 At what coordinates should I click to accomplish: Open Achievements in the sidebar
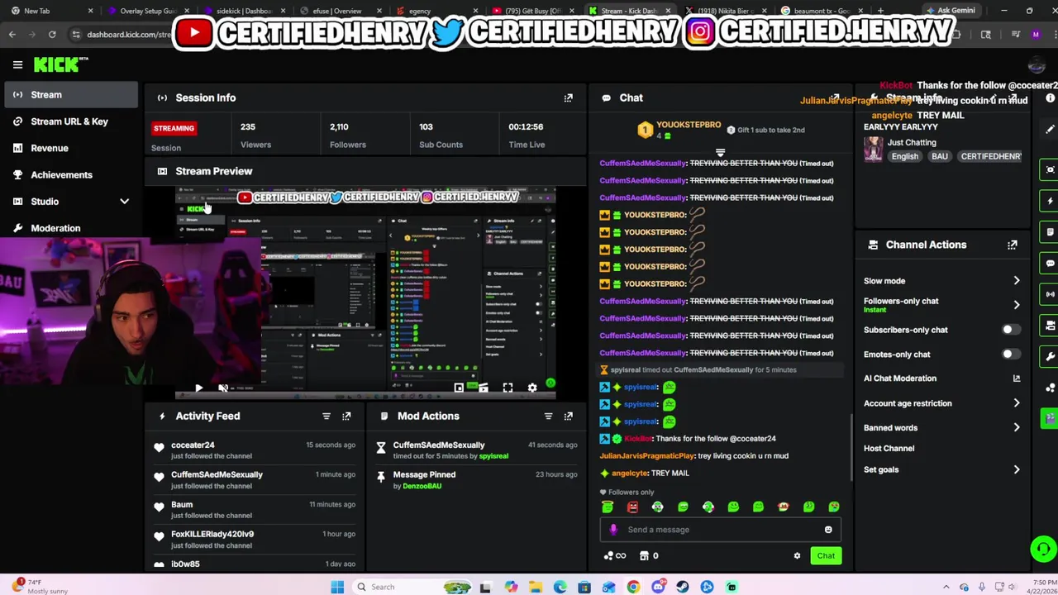point(70,174)
